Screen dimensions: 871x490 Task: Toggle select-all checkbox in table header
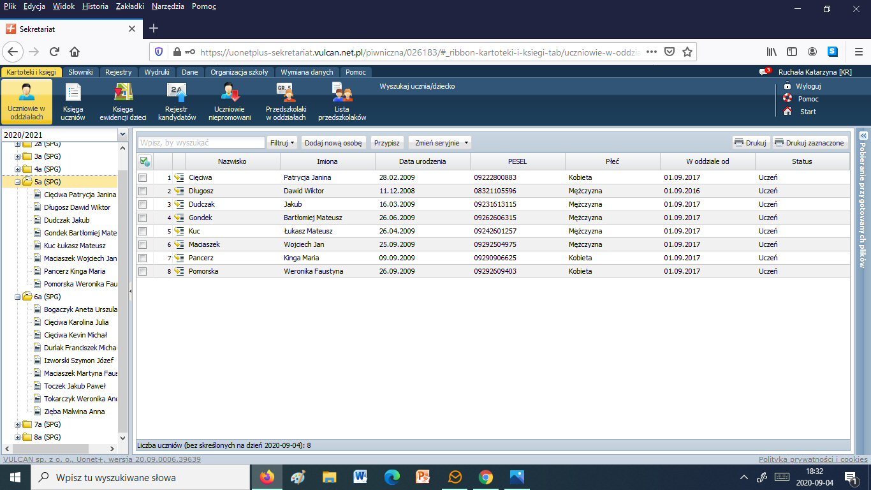tap(144, 161)
